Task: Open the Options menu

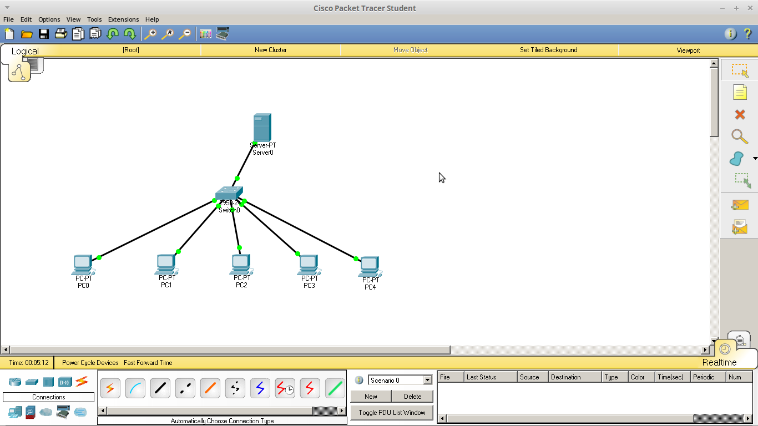Action: (x=49, y=19)
